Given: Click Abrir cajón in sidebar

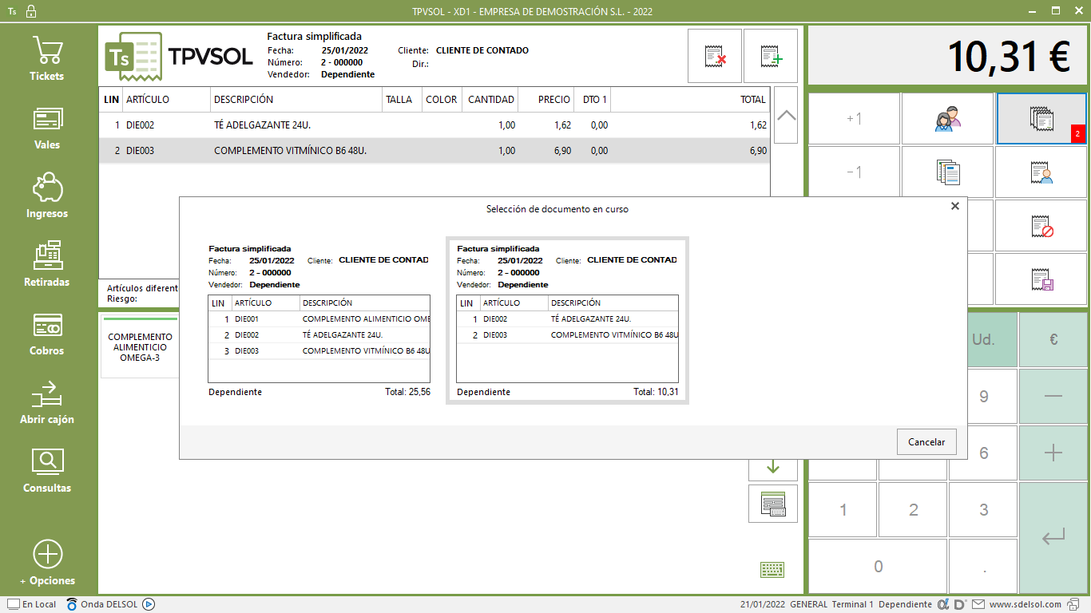Looking at the screenshot, I should point(47,402).
